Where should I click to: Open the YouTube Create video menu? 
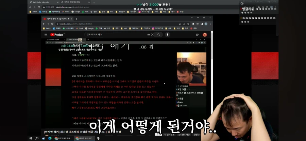(197, 35)
